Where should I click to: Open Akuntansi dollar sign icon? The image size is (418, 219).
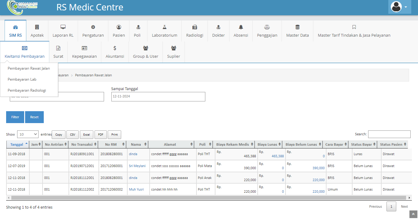(115, 48)
